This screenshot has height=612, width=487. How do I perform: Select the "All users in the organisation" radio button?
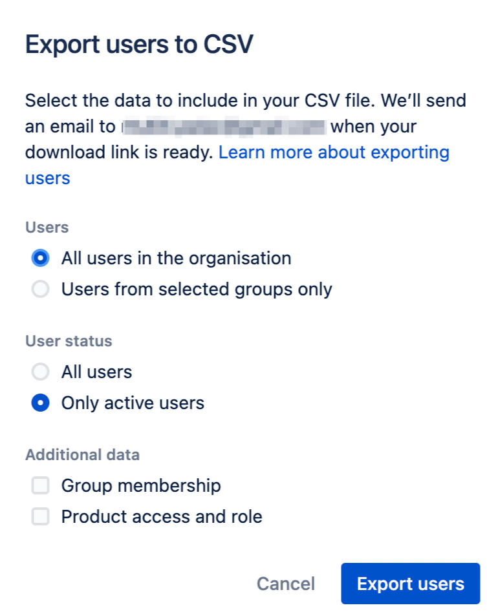(41, 259)
